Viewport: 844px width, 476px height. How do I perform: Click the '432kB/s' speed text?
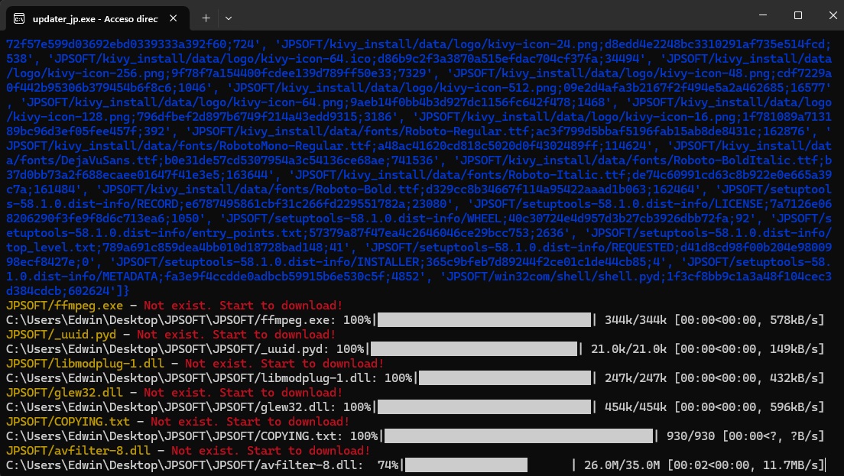tap(794, 378)
